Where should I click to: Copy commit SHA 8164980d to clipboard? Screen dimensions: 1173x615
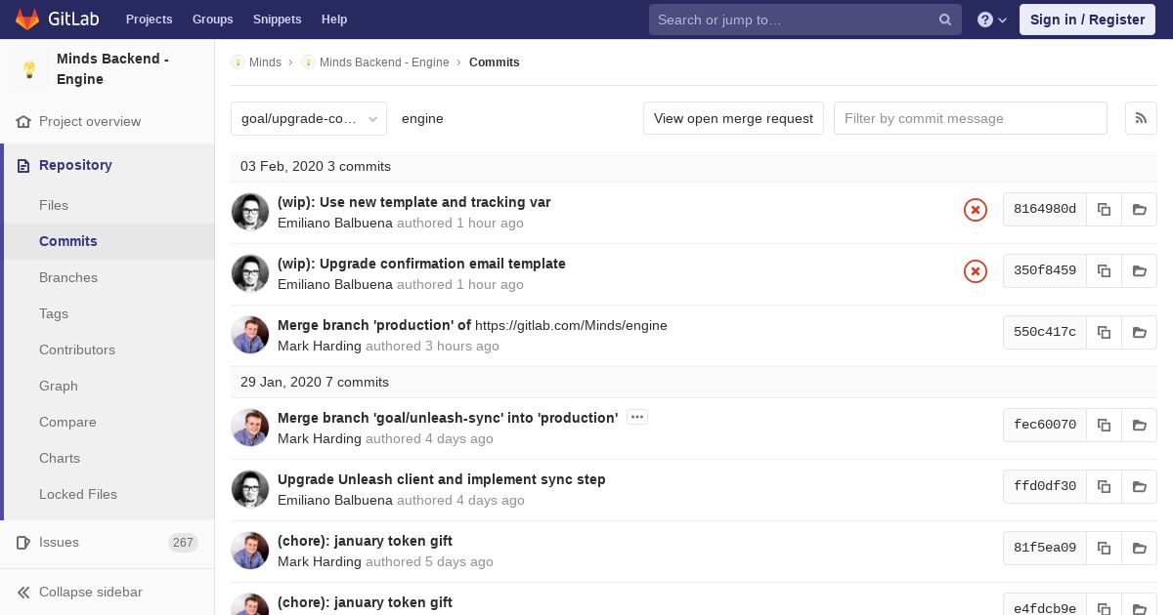pos(1104,209)
